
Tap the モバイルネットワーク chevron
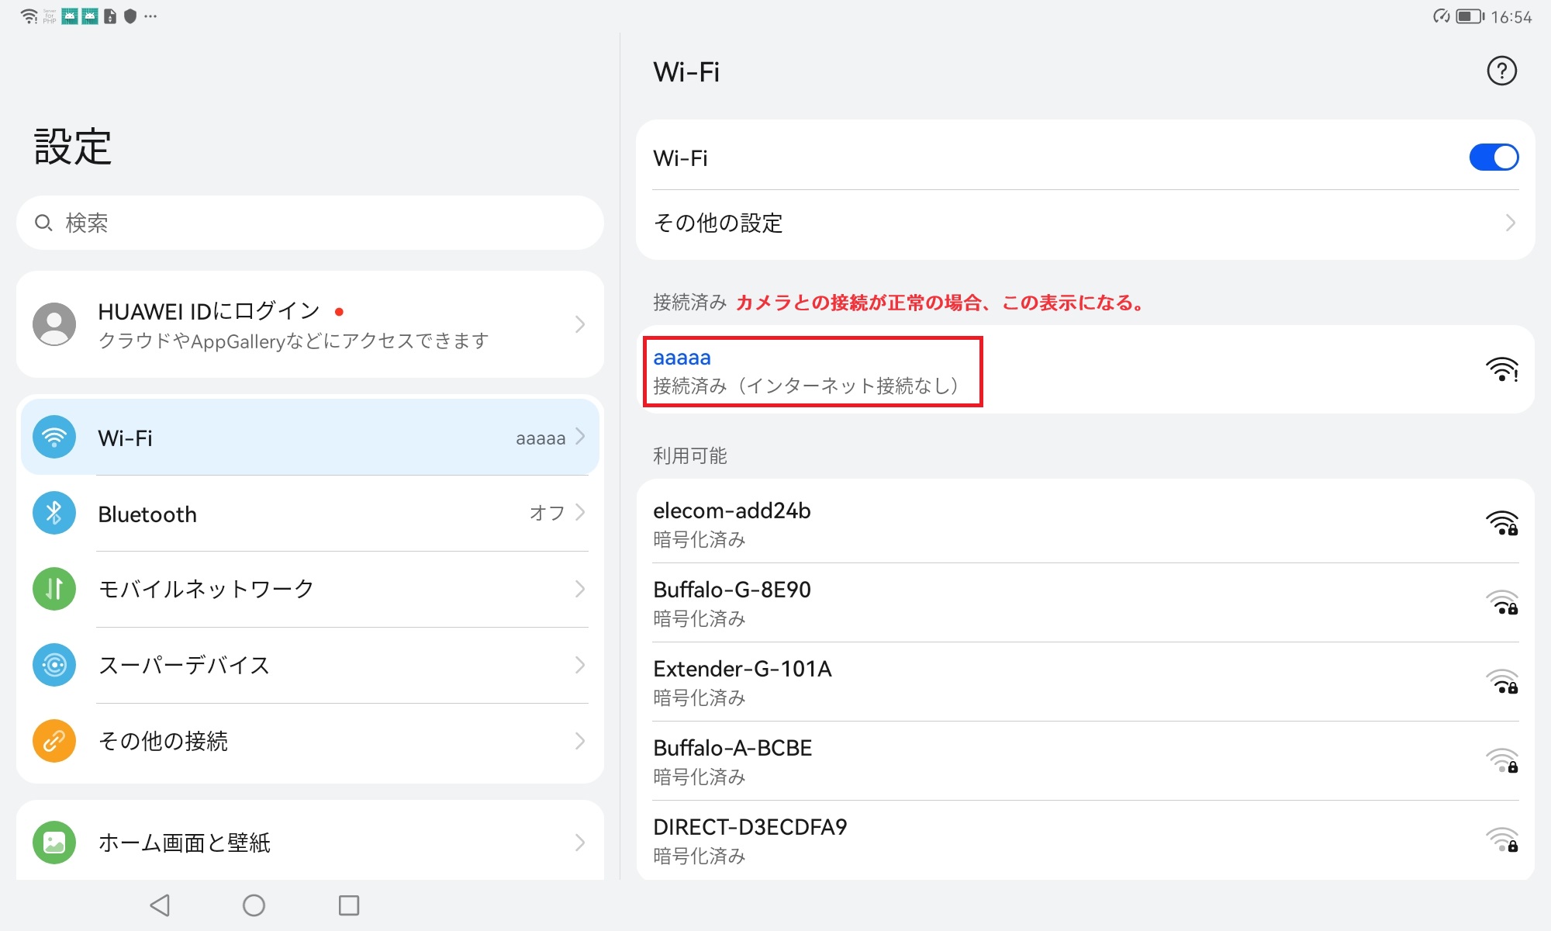coord(580,589)
